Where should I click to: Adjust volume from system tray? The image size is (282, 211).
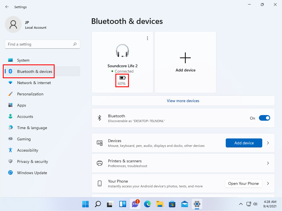click(x=255, y=204)
